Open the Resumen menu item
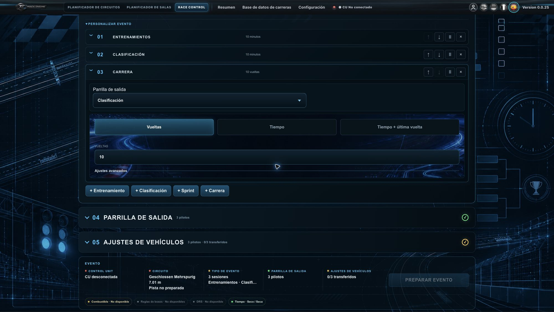Viewport: 554px width, 312px height. pyautogui.click(x=226, y=7)
